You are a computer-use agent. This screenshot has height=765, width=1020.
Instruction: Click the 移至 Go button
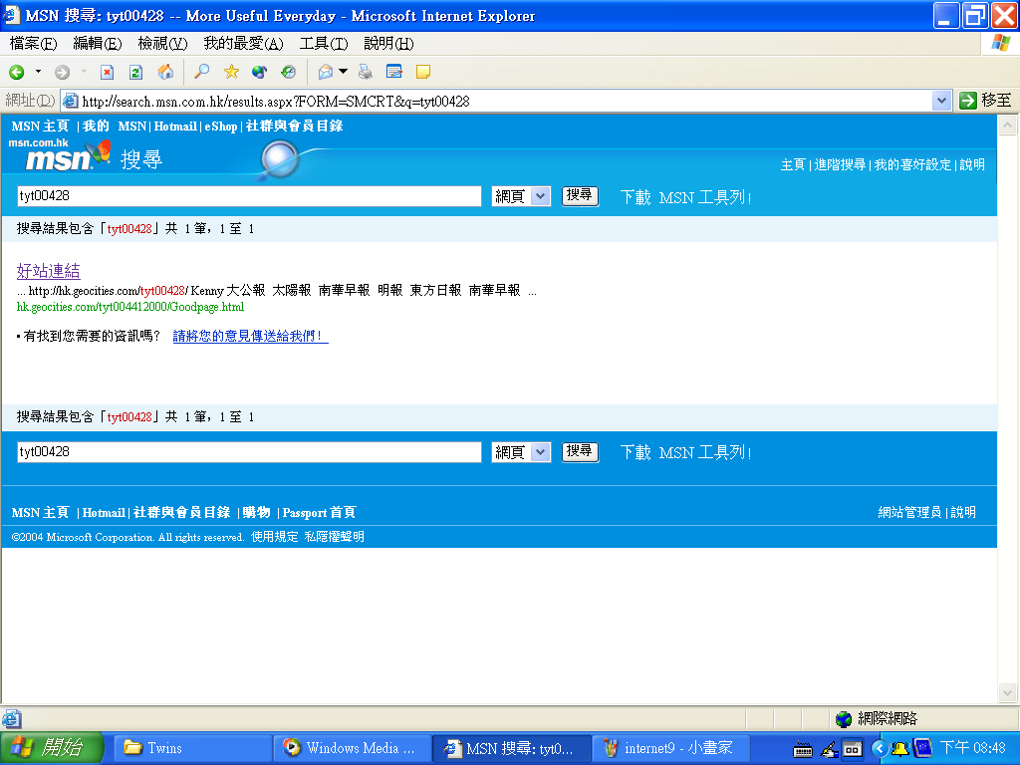[x=986, y=101]
